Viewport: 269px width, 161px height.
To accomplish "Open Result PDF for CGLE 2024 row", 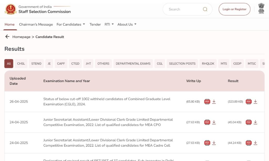I will tap(249, 101).
